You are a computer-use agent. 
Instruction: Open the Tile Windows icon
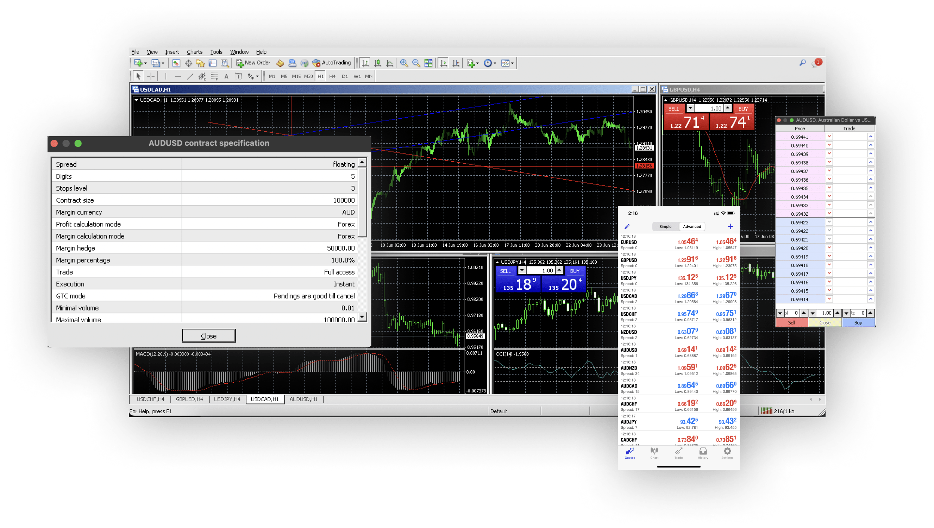pos(428,63)
